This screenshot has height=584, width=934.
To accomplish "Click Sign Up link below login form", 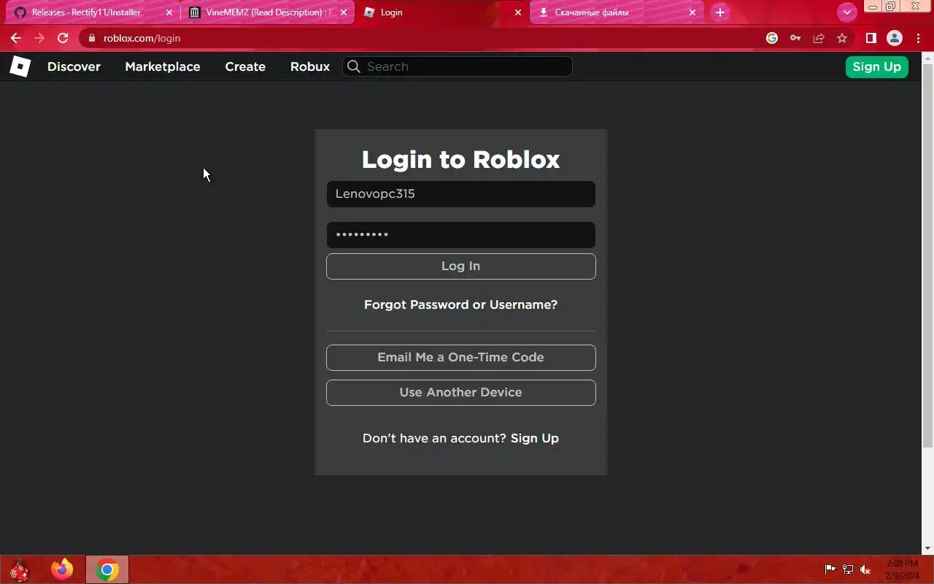I will pos(535,438).
